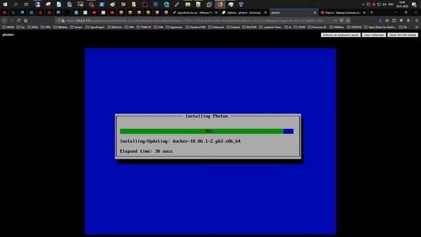
Task: Open the CRON bookmarks folder
Action: point(299,27)
